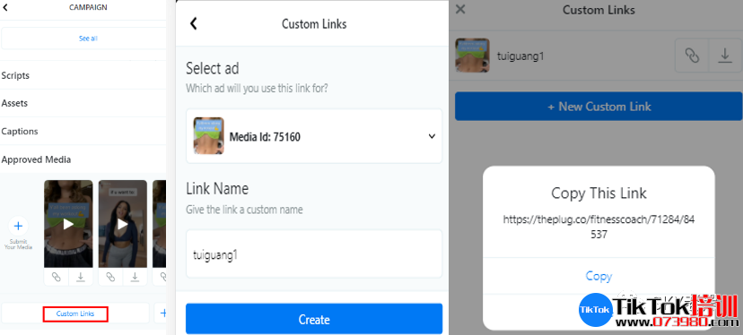Click + New Custom Link button
743x335 pixels.
coord(599,107)
